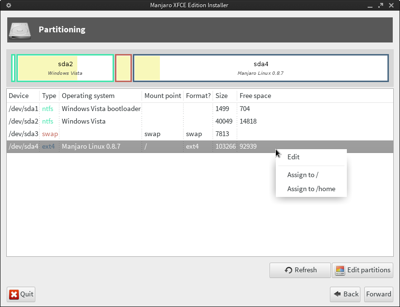Sort by the Device column header
Image resolution: width=400 pixels, height=307 pixels.
click(x=23, y=96)
